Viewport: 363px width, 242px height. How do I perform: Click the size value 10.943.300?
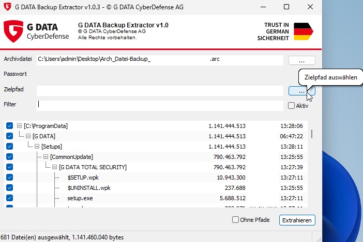231,178
